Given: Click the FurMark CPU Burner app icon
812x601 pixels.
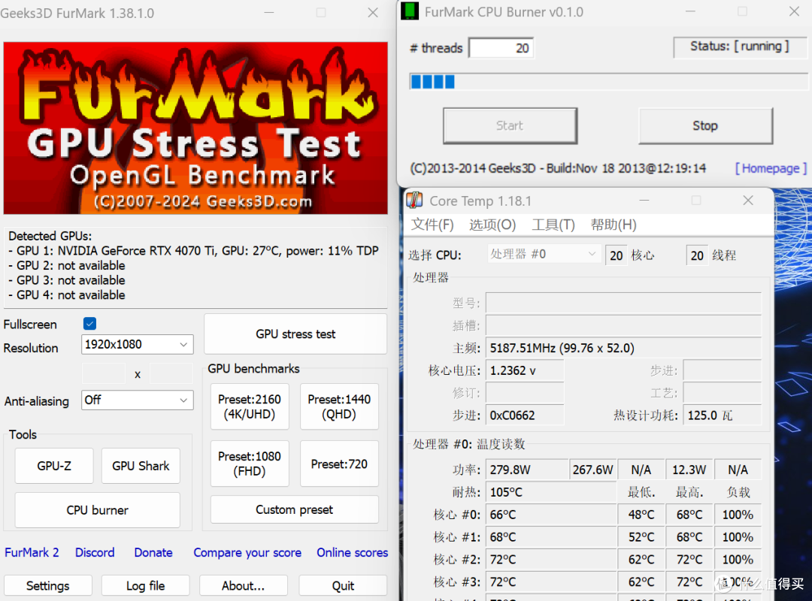Looking at the screenshot, I should [x=410, y=11].
